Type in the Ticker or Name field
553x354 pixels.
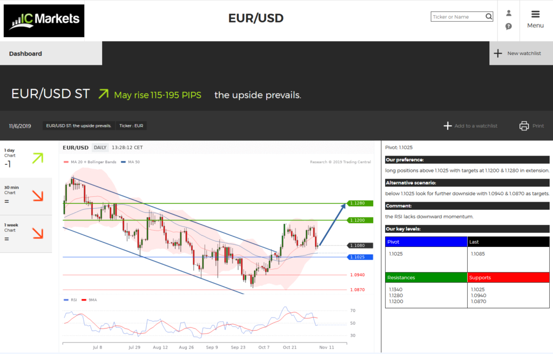pyautogui.click(x=458, y=17)
